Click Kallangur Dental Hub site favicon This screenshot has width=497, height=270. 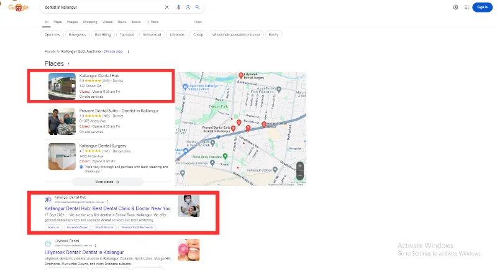48,200
